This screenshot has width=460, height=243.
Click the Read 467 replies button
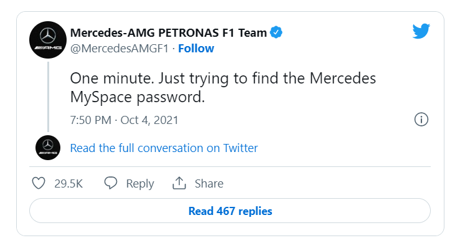[x=230, y=211]
